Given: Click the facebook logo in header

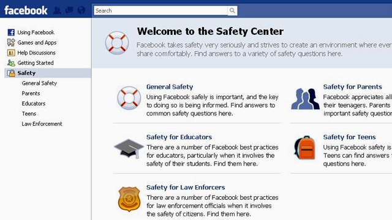Looking at the screenshot, I should tap(26, 10).
